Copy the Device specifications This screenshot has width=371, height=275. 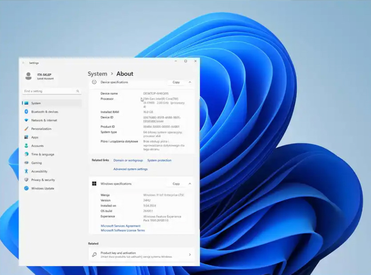[176, 82]
